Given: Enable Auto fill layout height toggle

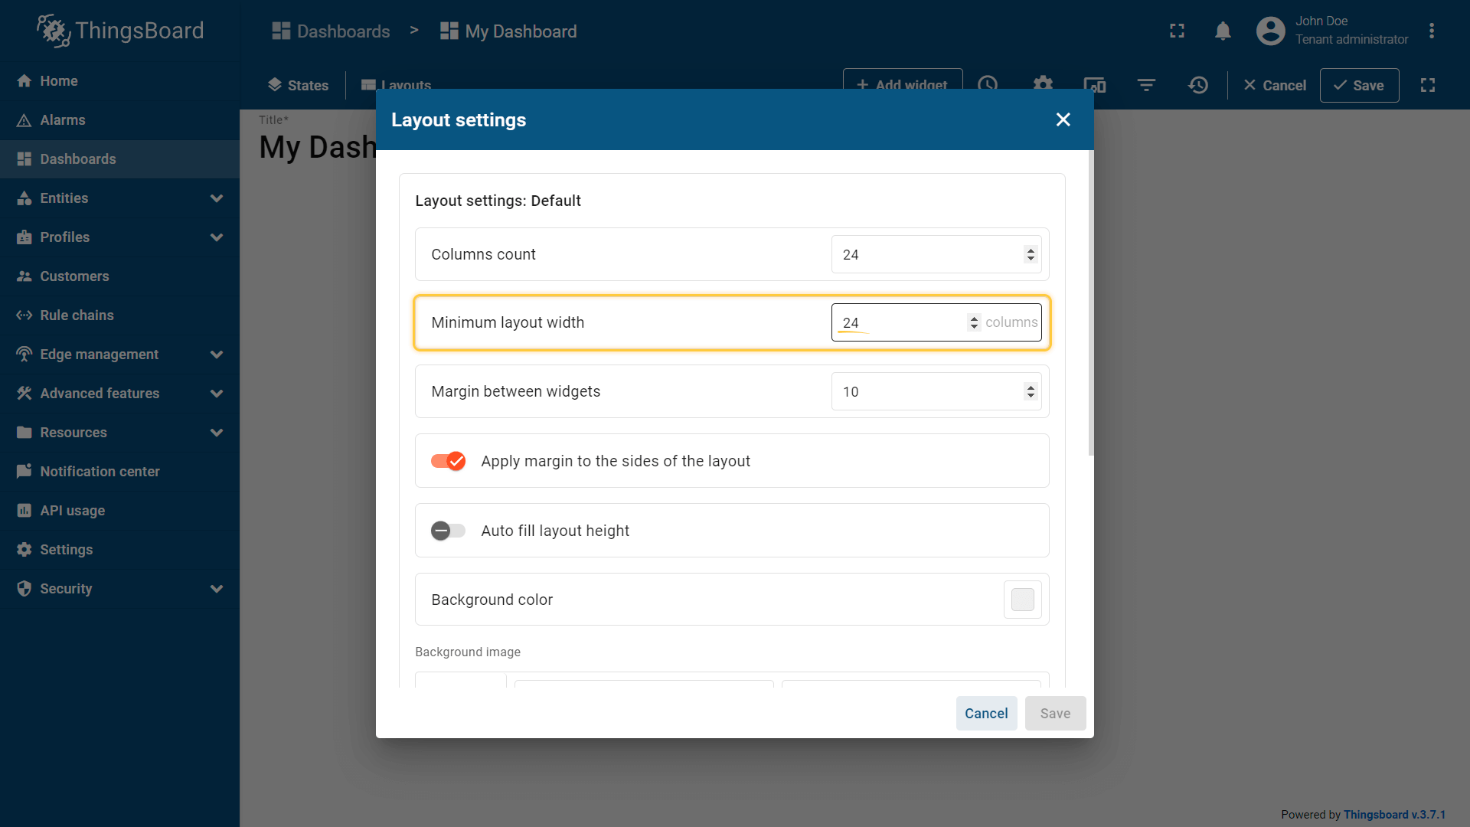Looking at the screenshot, I should pos(449,531).
